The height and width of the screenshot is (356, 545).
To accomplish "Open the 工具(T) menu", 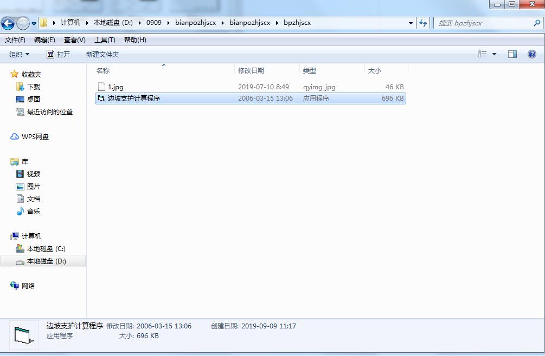I will [x=105, y=40].
